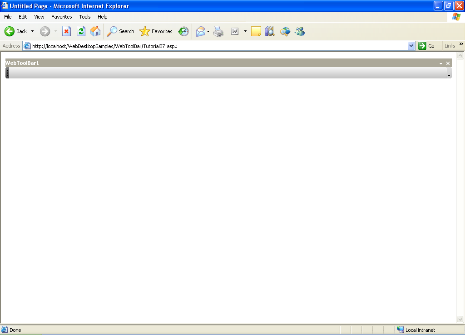Expand the WebToolBar1 overflow arrow at right end
The height and width of the screenshot is (335, 465).
coord(449,75)
